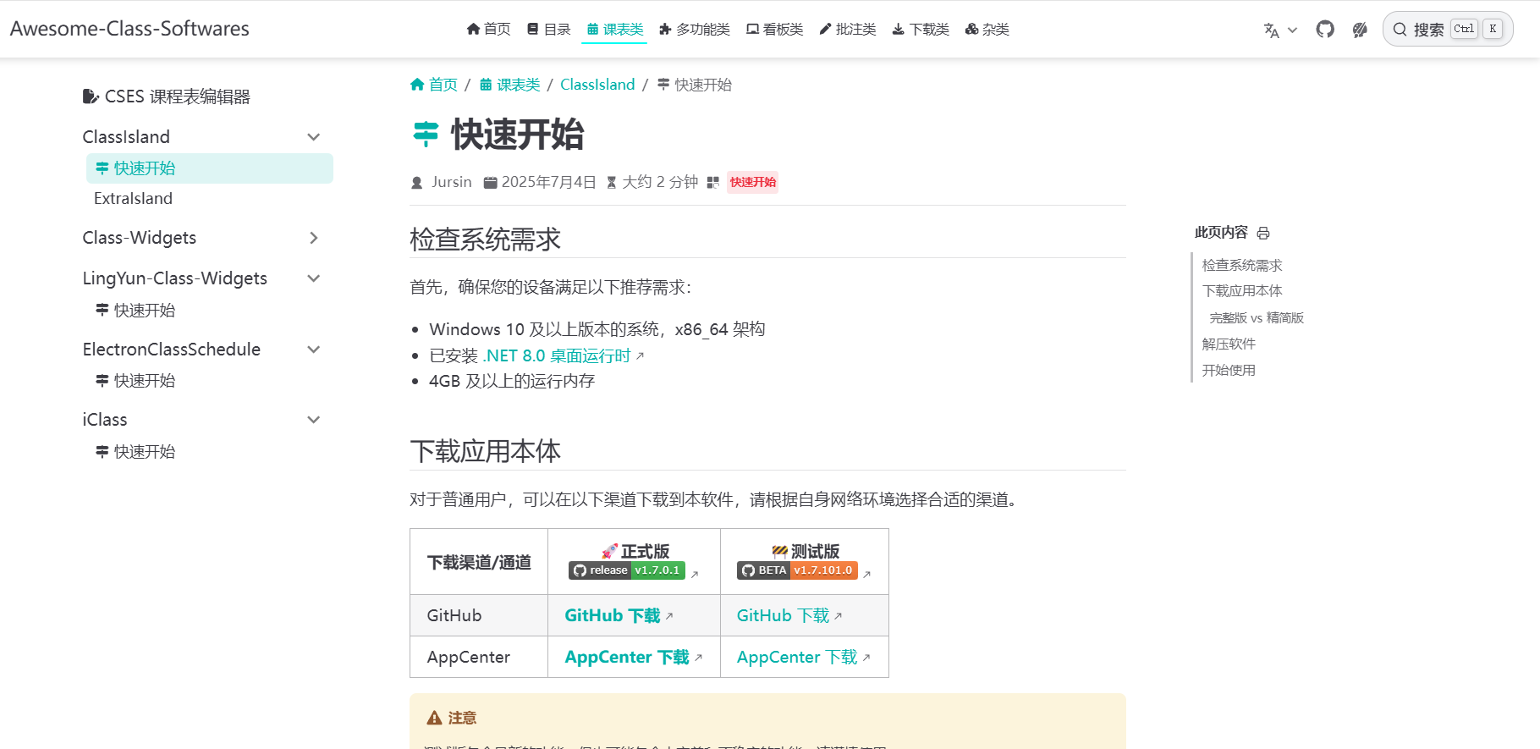Click the 大约 2 分钟 reading time
The image size is (1540, 749).
660,182
